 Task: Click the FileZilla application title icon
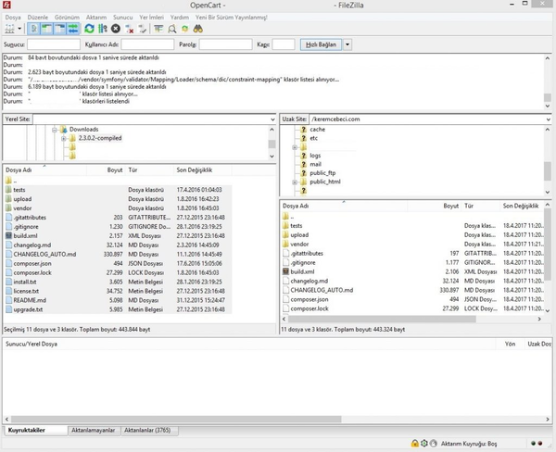(x=6, y=5)
